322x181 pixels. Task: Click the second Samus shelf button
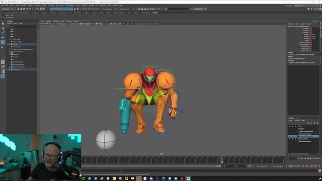point(12,16)
